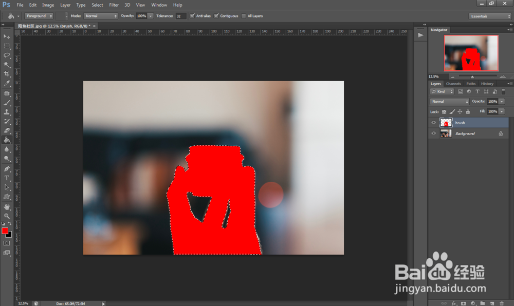Select the Pen tool
This screenshot has width=514, height=306.
click(7, 169)
